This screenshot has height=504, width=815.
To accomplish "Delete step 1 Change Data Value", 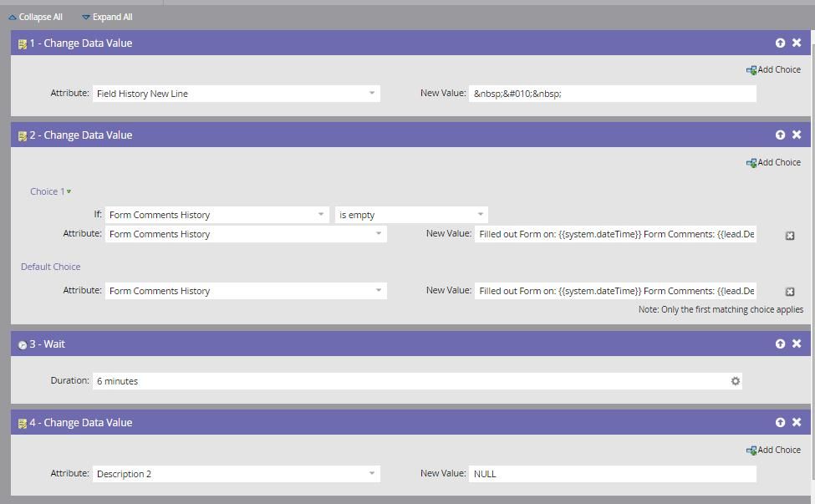I will tap(797, 43).
